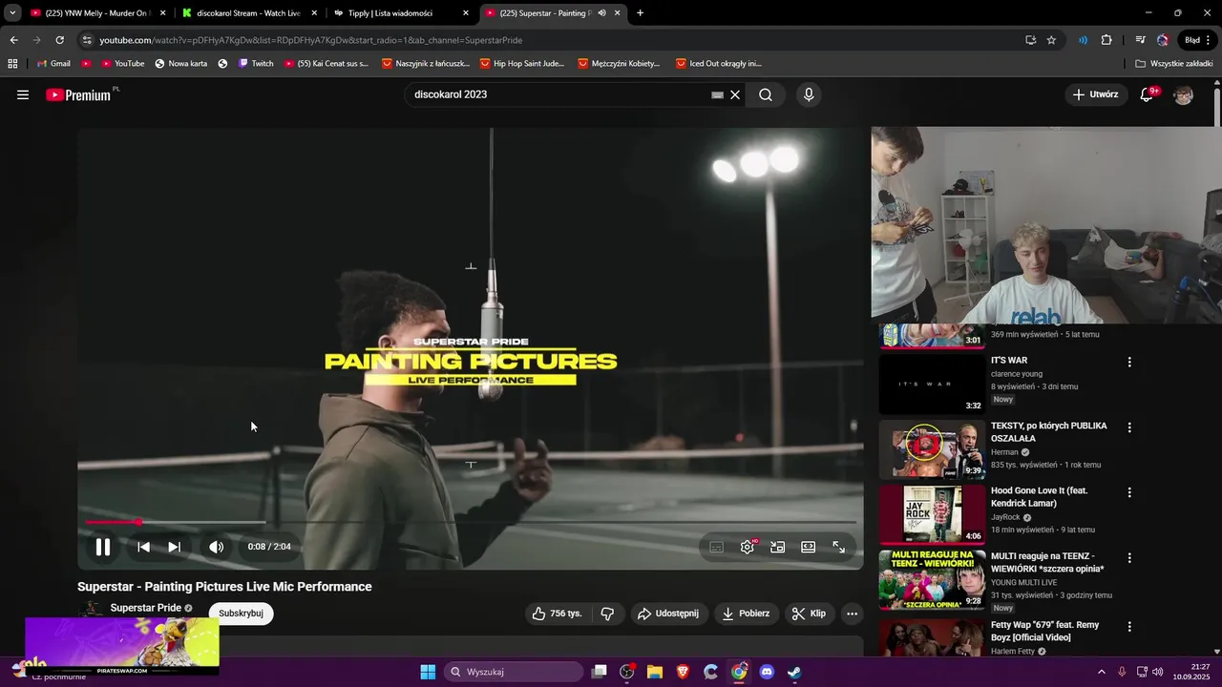Open the MULTI reaguje na TEENZ title
Image resolution: width=1222 pixels, height=687 pixels.
coord(1047,562)
